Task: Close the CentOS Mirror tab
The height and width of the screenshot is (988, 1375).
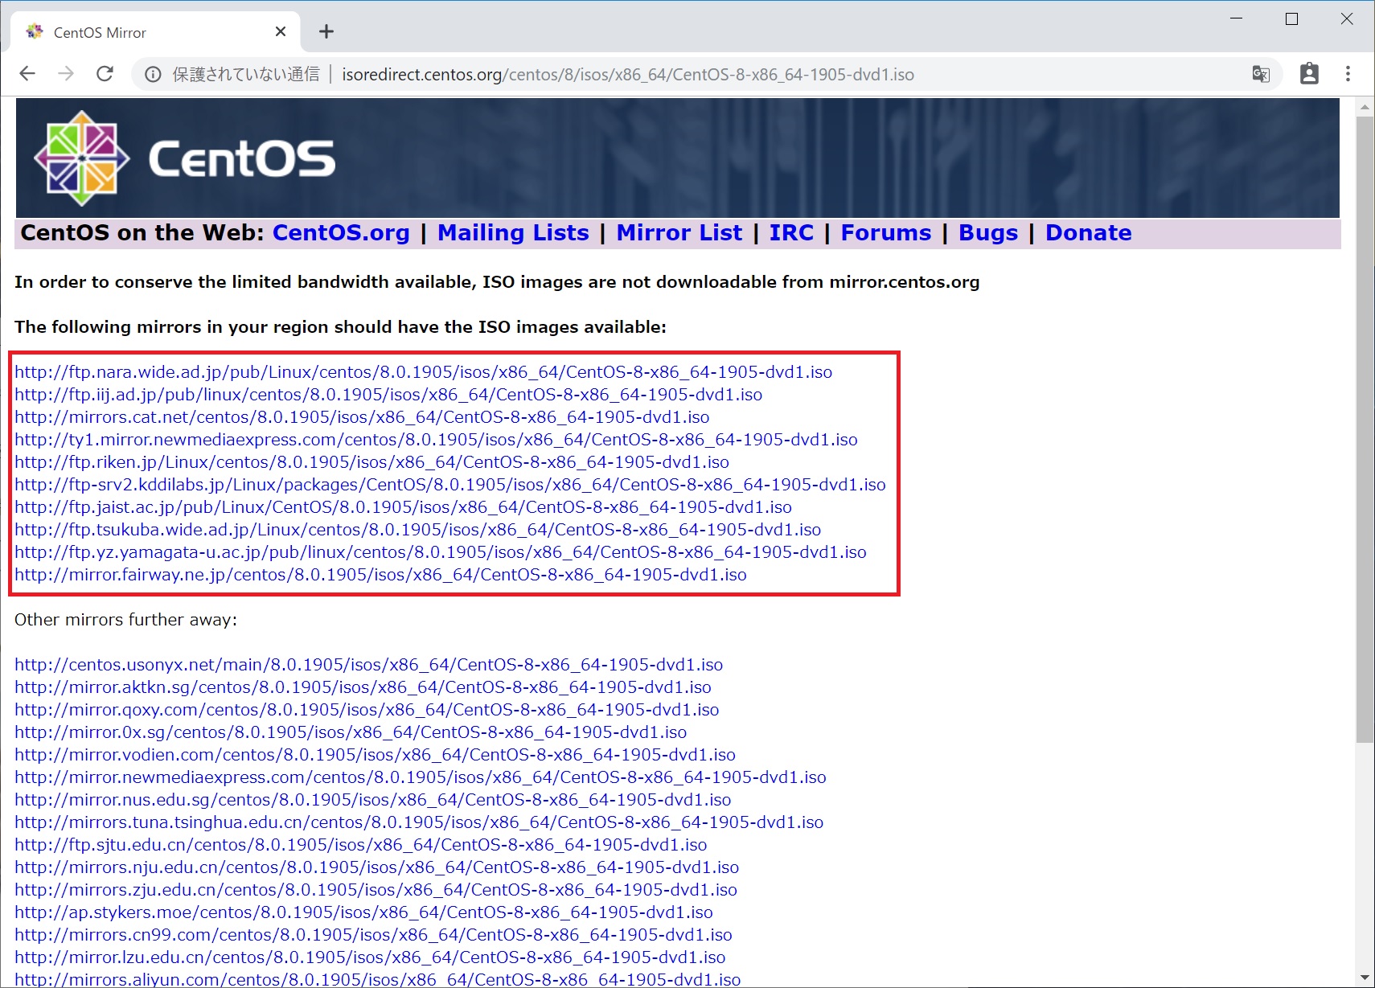Action: click(x=281, y=31)
